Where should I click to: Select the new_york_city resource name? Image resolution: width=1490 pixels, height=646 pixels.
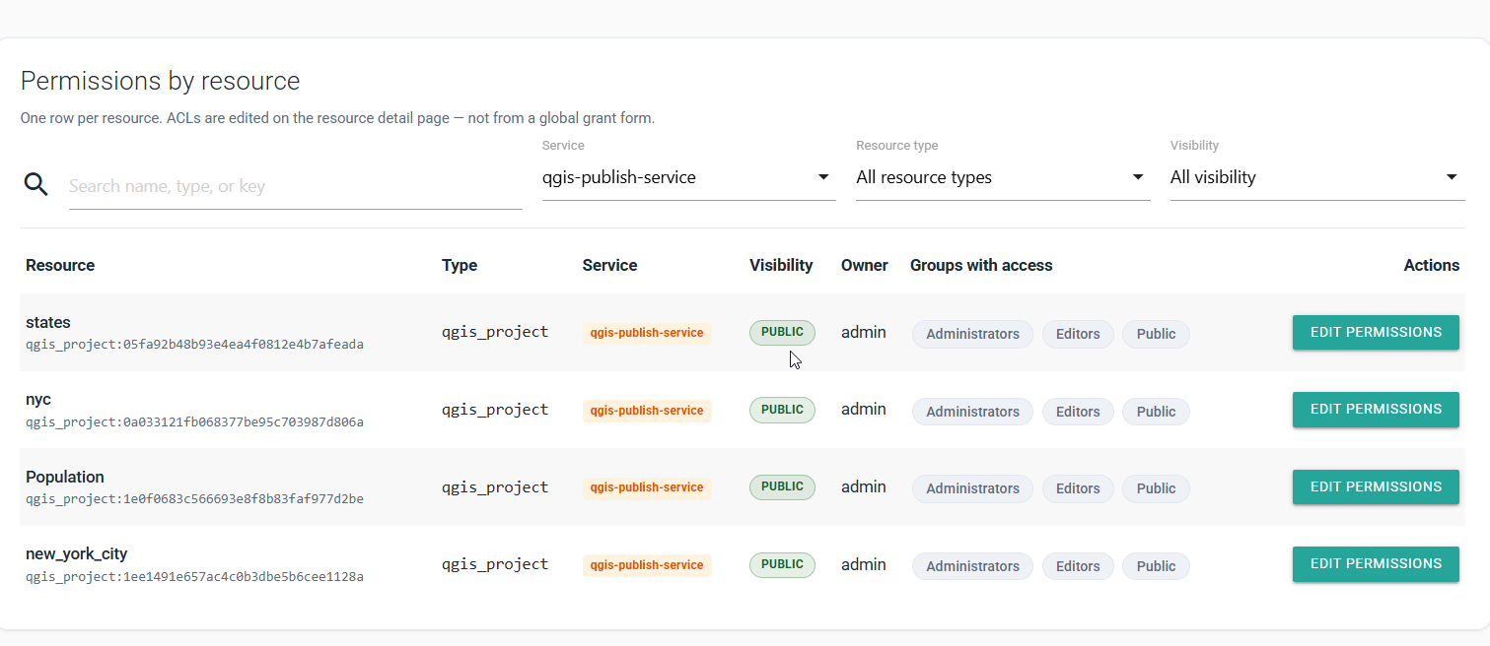[77, 553]
